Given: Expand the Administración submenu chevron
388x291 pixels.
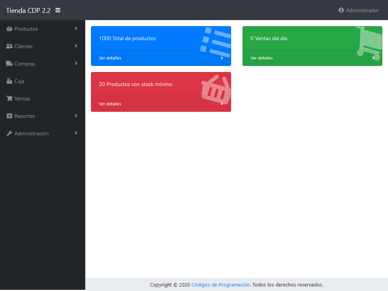Looking at the screenshot, I should coord(76,133).
